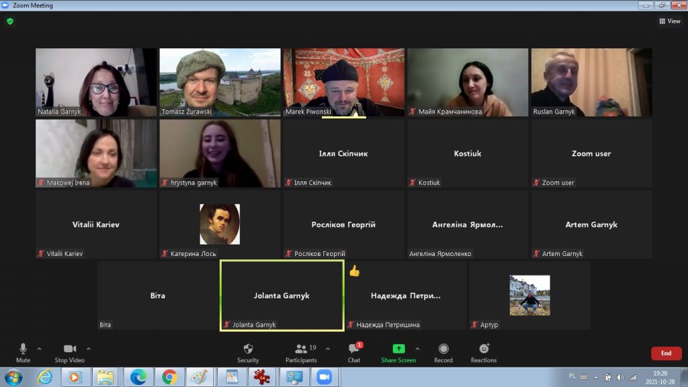Open the Reactions menu
This screenshot has width=688, height=387.
(484, 349)
